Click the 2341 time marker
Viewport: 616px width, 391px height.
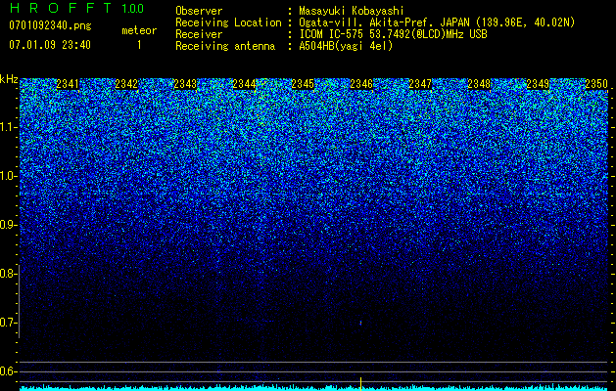[68, 84]
